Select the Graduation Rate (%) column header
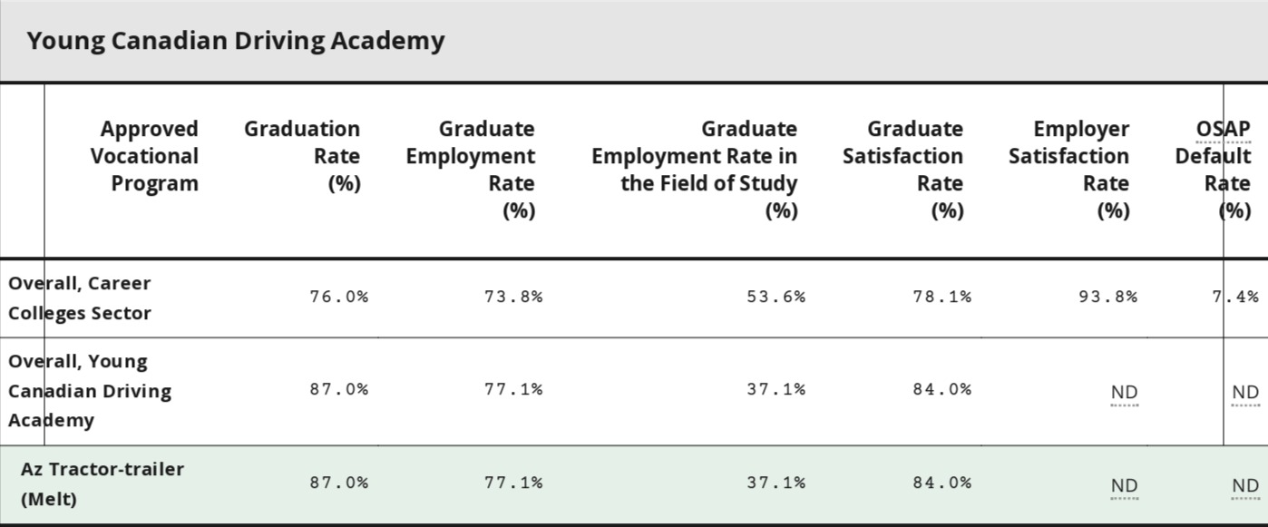 point(302,156)
